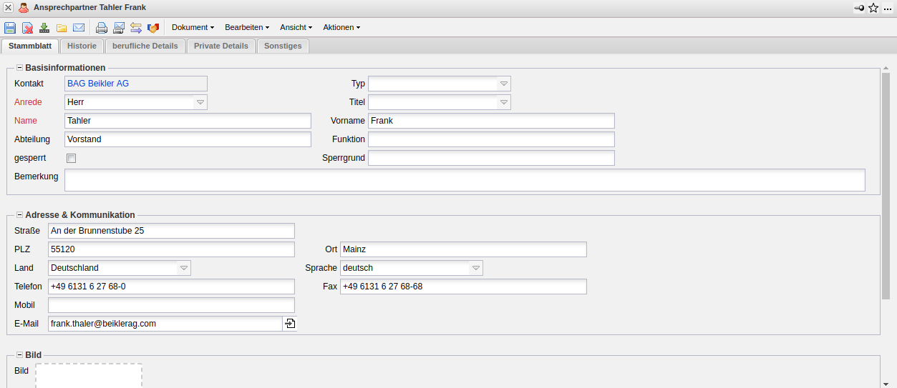Toggle the gesperrt checkbox
Screen dimensions: 897x388
pos(71,158)
